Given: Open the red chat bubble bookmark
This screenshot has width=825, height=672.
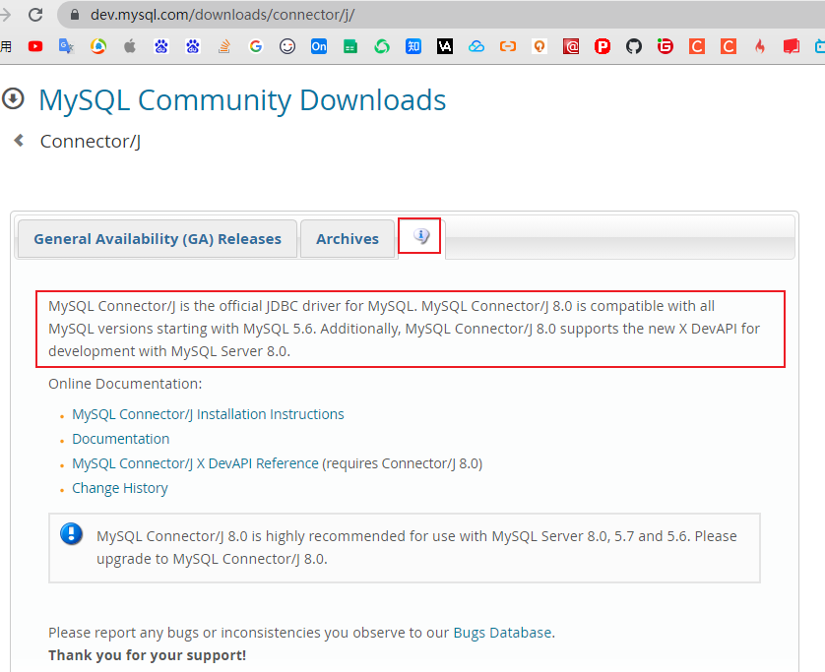Looking at the screenshot, I should (792, 47).
